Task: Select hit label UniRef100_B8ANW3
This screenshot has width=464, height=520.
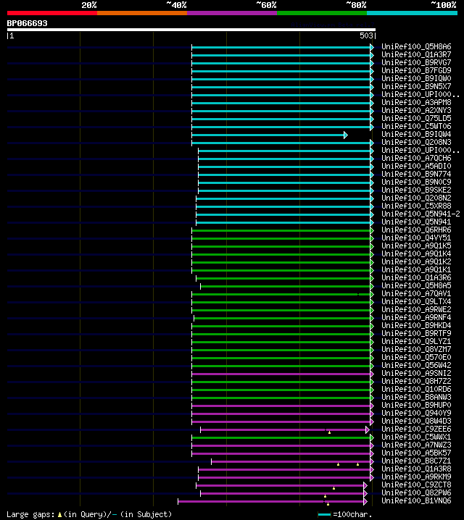Action: (416, 397)
